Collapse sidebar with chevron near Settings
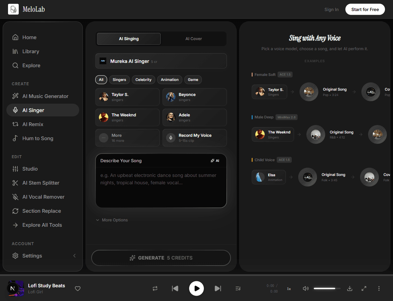 (x=75, y=256)
